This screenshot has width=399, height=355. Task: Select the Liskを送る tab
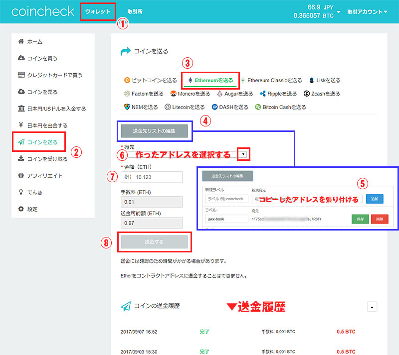pos(325,80)
